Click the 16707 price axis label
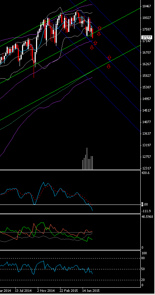 pyautogui.click(x=147, y=53)
